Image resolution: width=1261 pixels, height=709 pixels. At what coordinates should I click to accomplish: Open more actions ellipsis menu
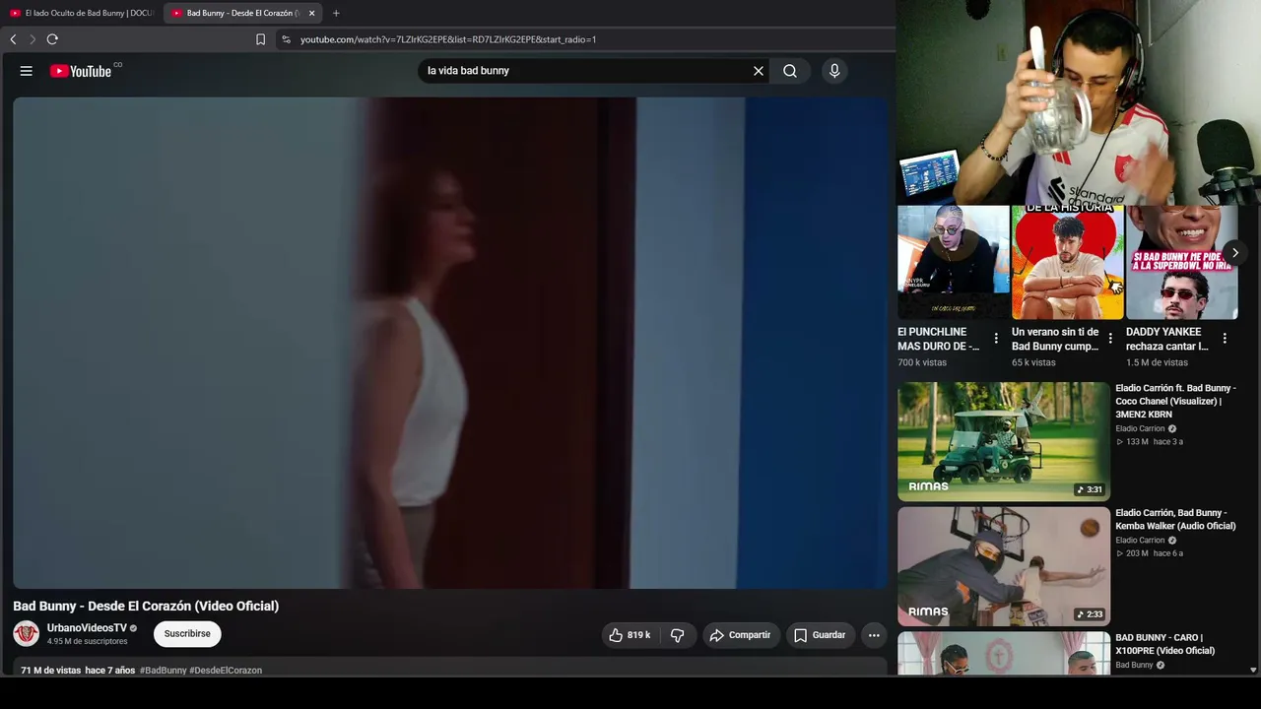874,635
